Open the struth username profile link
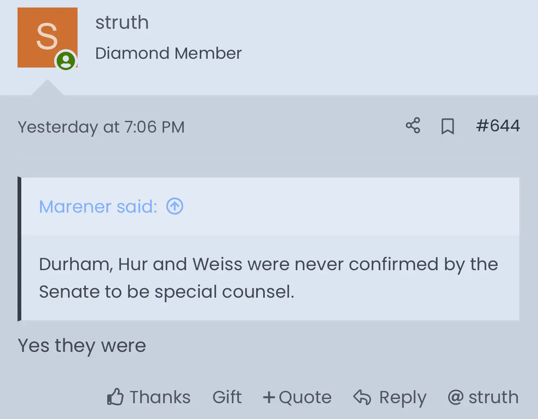The height and width of the screenshot is (419, 538). pos(122,23)
